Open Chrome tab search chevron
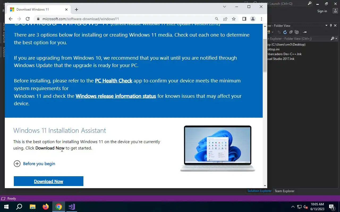The height and width of the screenshot is (212, 340). (224, 7)
